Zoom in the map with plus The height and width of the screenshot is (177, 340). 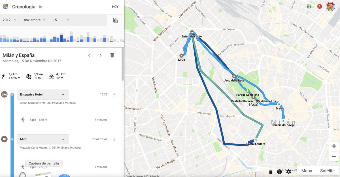334,146
